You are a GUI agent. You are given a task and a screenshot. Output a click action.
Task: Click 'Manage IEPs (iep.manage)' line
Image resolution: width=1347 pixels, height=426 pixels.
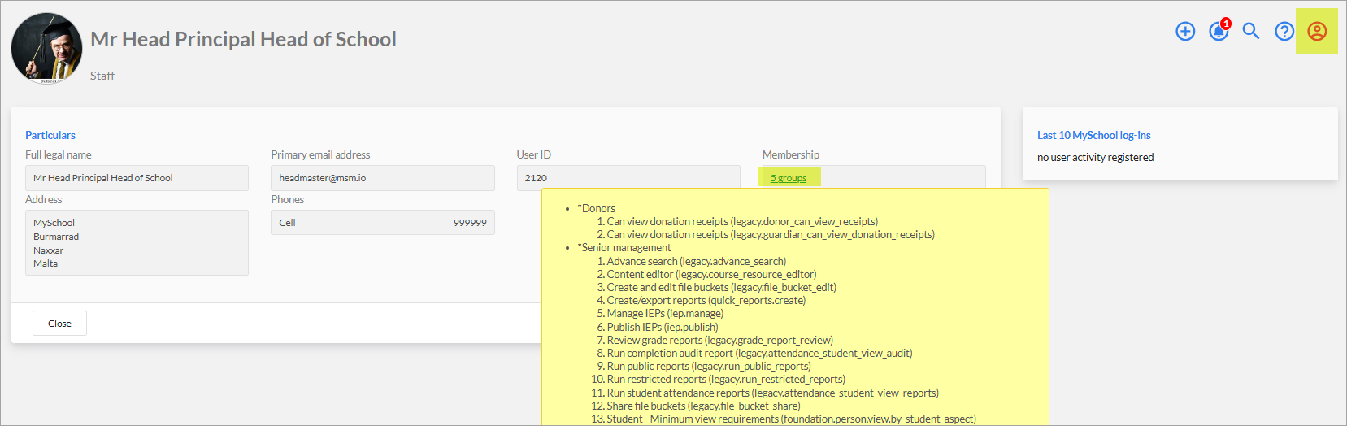pos(665,313)
